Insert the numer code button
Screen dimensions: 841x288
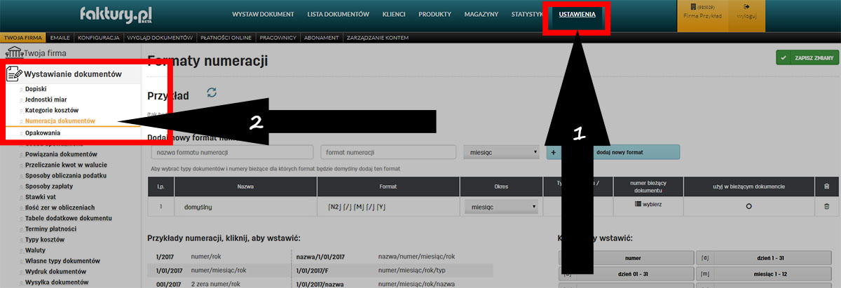click(x=626, y=257)
